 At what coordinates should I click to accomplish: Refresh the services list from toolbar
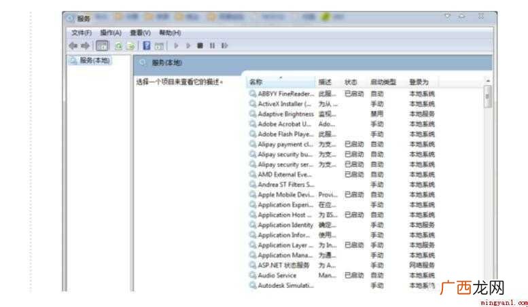coord(118,46)
